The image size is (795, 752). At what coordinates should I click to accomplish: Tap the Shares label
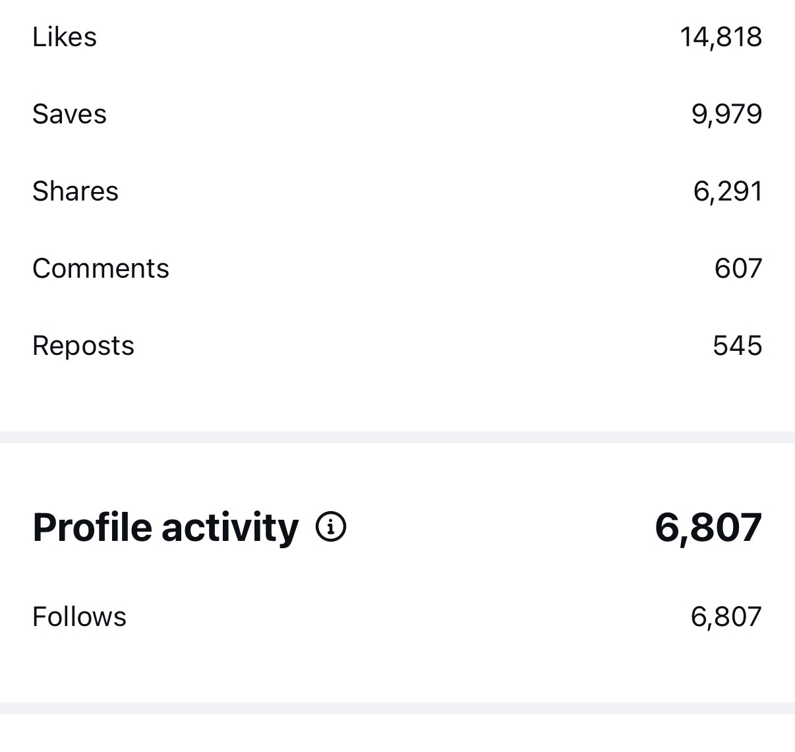pos(75,191)
